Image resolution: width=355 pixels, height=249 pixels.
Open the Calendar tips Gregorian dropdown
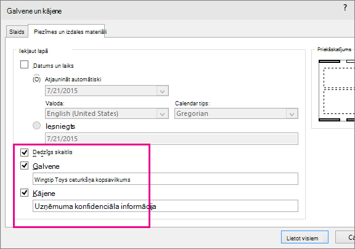(x=236, y=113)
